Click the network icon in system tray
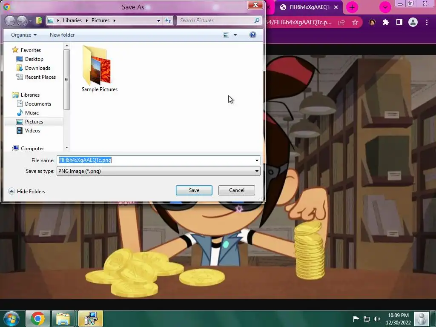Image resolution: width=436 pixels, height=327 pixels. point(367,319)
